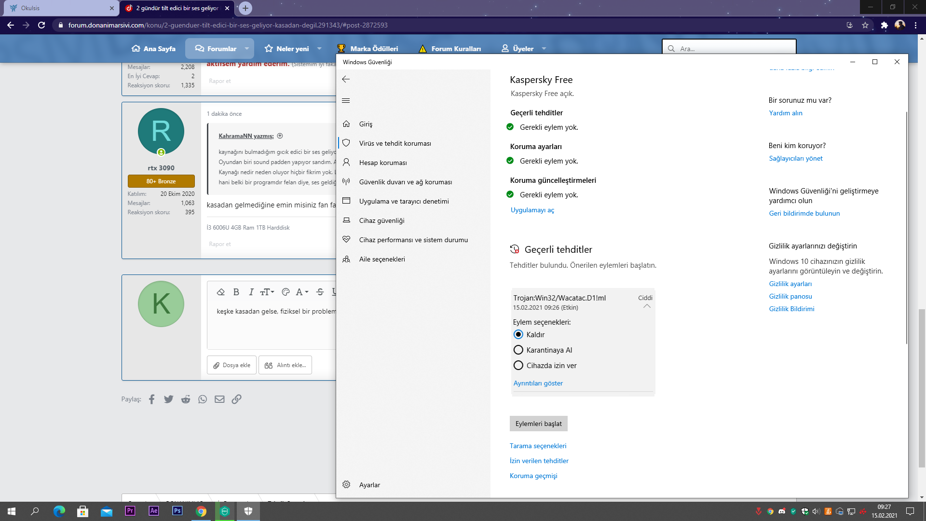The width and height of the screenshot is (926, 521).
Task: Click the Windows Güvenliği vertical scrollbar
Action: coord(906,227)
